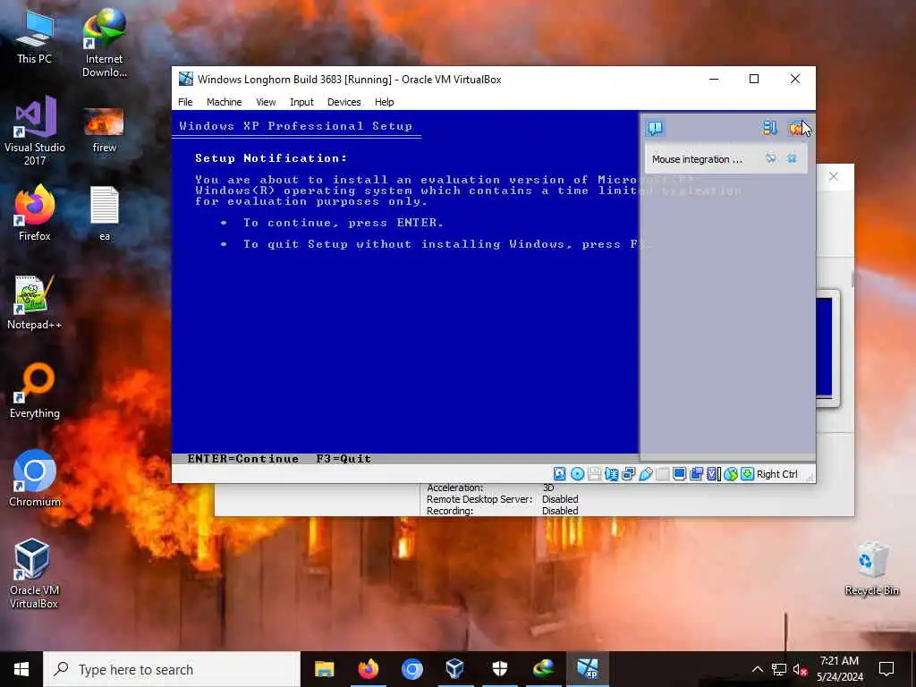Click the notification center speech-bubble icon
The height and width of the screenshot is (687, 916).
(655, 128)
